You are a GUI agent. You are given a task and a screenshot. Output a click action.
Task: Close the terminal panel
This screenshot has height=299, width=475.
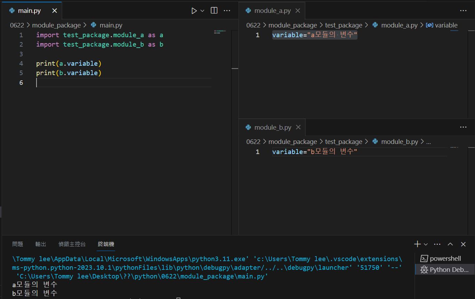[463, 244]
